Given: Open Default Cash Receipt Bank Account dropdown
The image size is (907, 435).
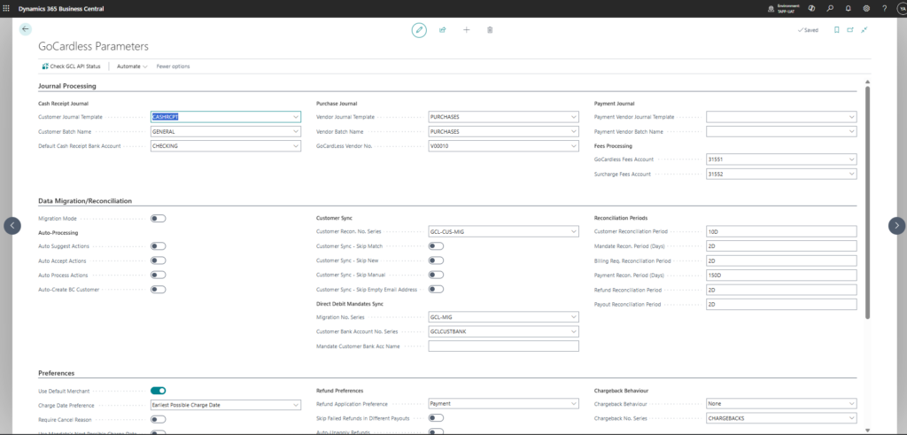Looking at the screenshot, I should click(296, 146).
